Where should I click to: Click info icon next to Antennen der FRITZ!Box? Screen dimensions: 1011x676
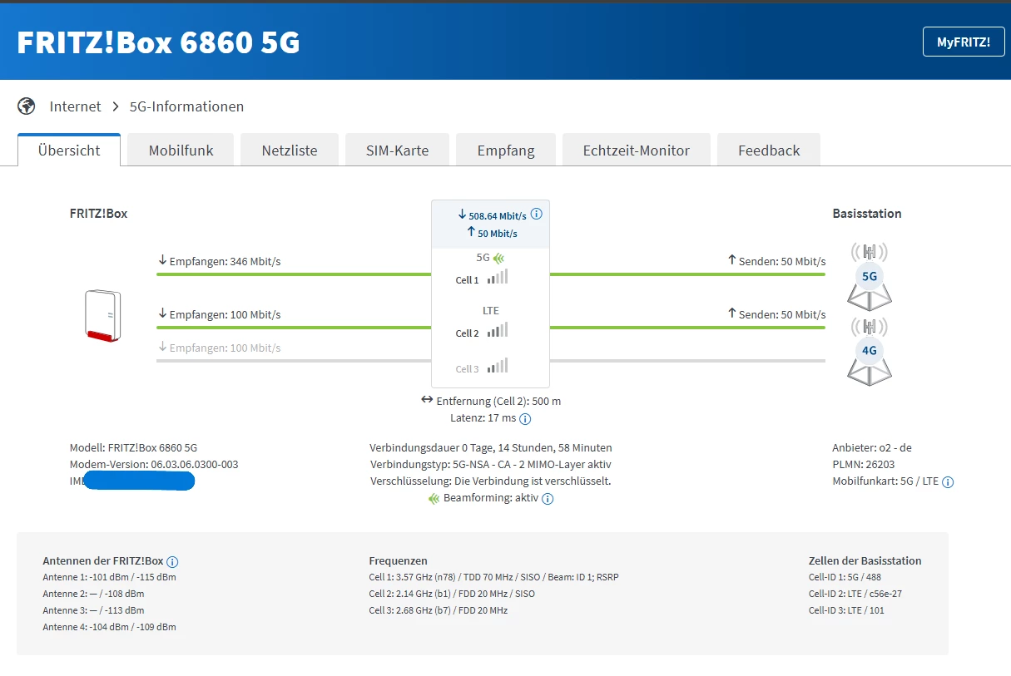click(172, 561)
